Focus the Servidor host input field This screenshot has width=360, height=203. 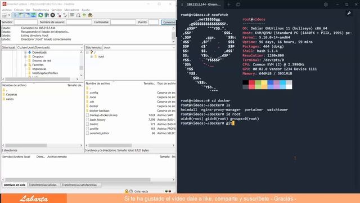[26, 22]
